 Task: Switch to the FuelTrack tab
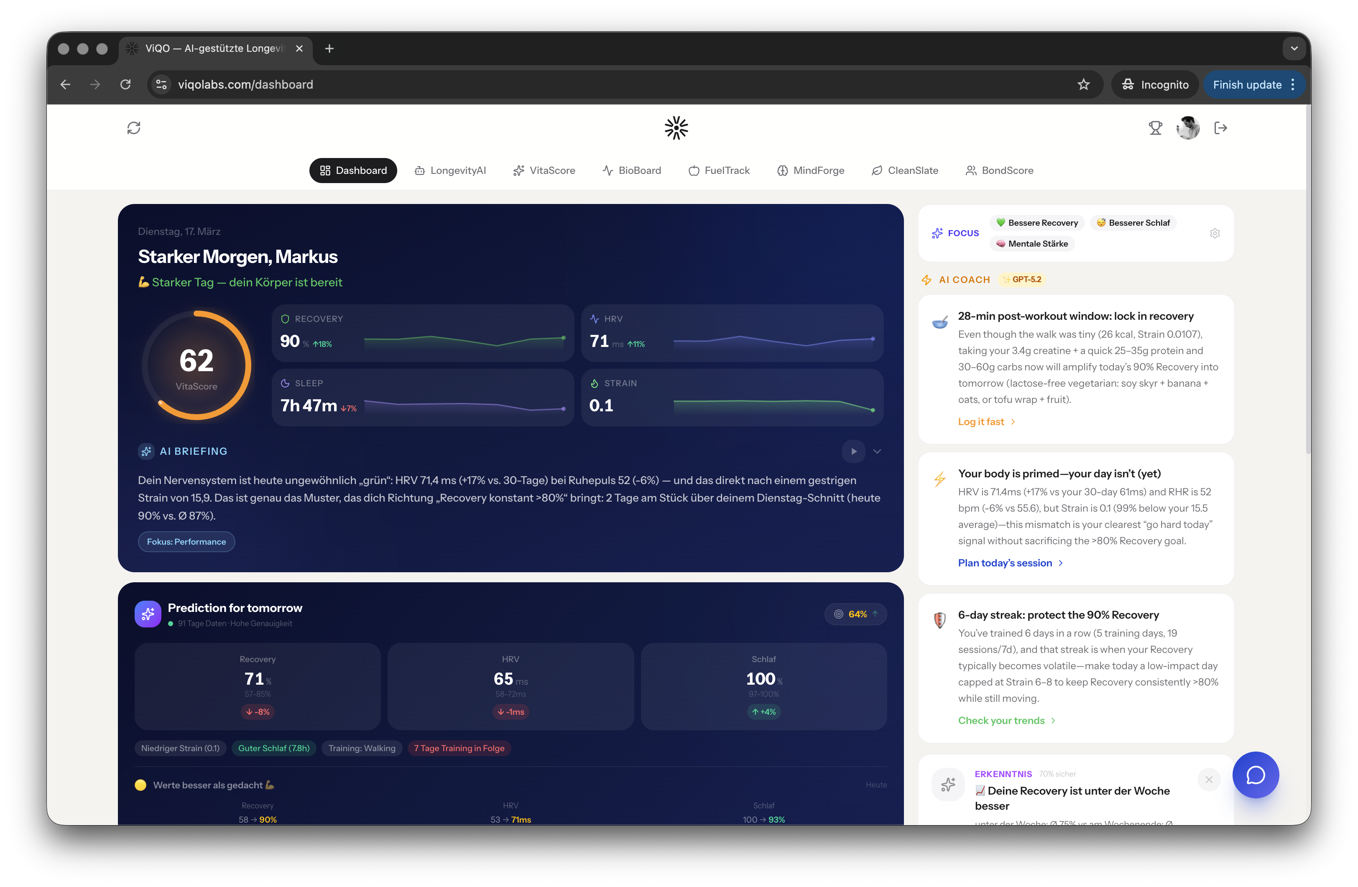pos(719,170)
